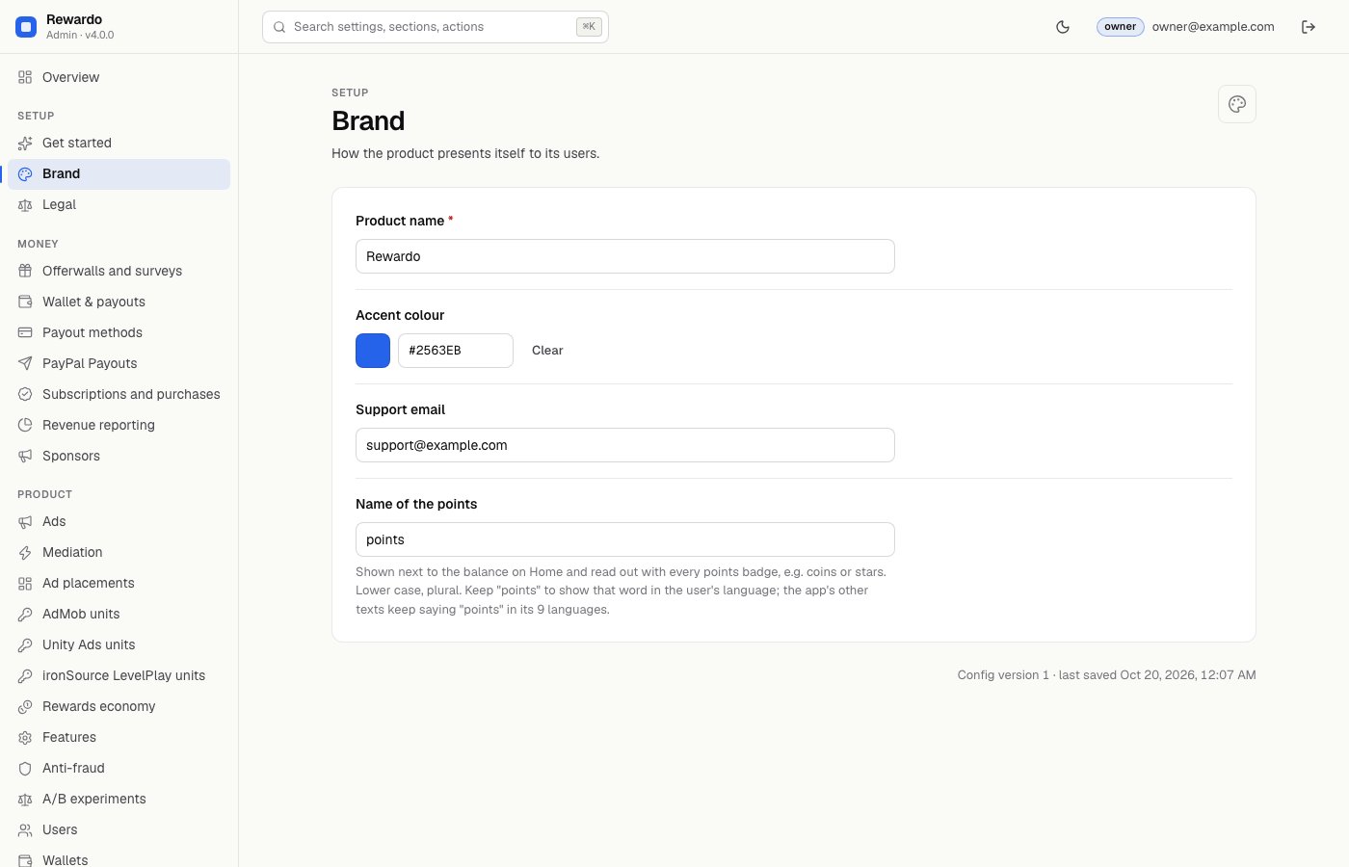Click the Anti-fraud shield icon
This screenshot has width=1349, height=867.
25,768
